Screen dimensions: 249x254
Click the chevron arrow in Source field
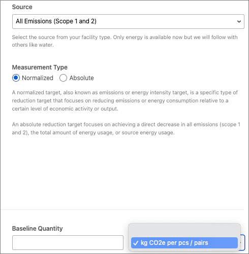click(x=239, y=21)
